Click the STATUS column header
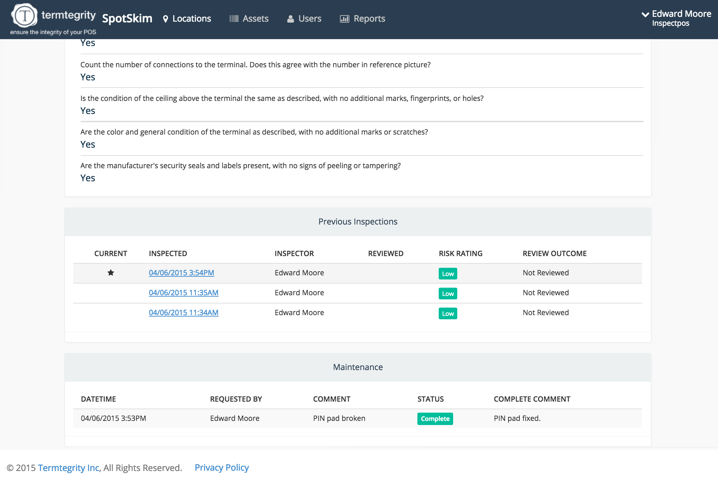 tap(430, 399)
